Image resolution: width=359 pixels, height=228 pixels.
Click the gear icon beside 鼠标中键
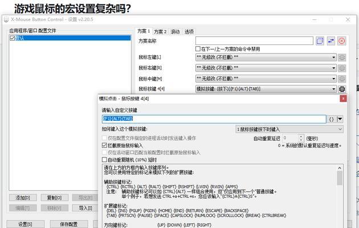tap(342, 79)
